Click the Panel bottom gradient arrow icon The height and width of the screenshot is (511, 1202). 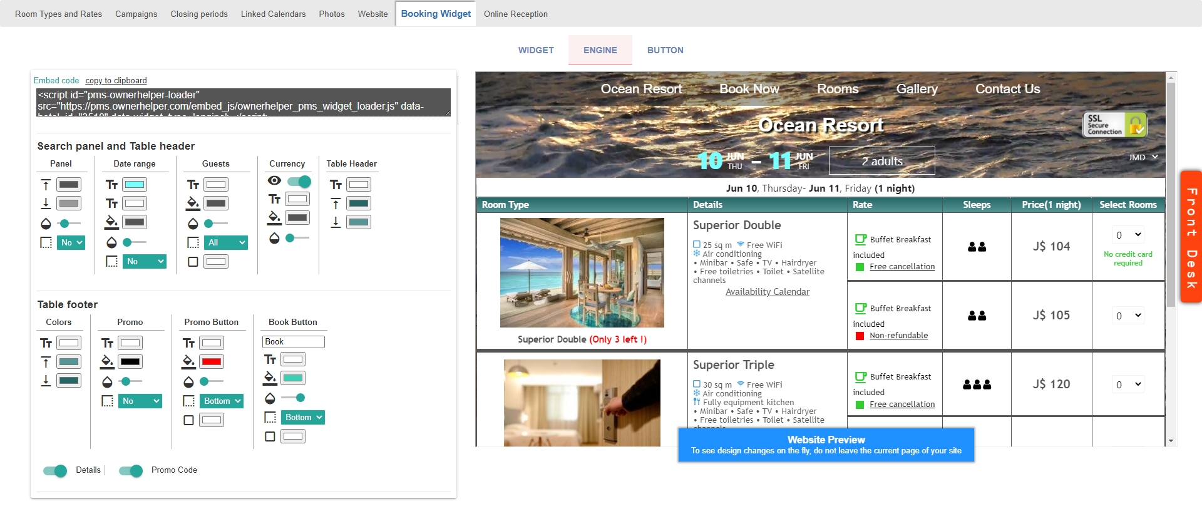46,204
